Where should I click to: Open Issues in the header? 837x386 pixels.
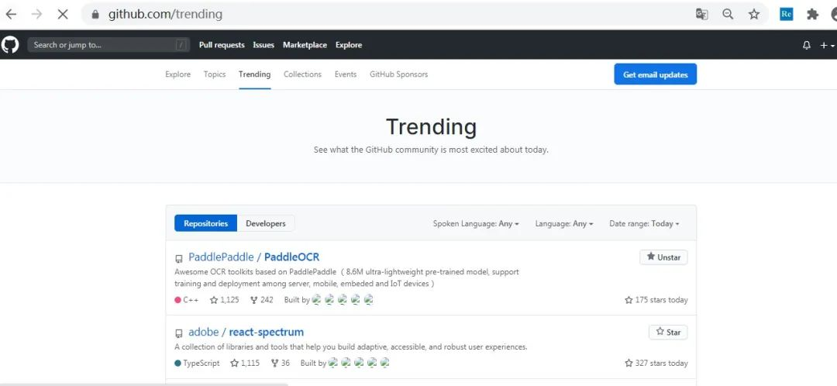pos(263,45)
